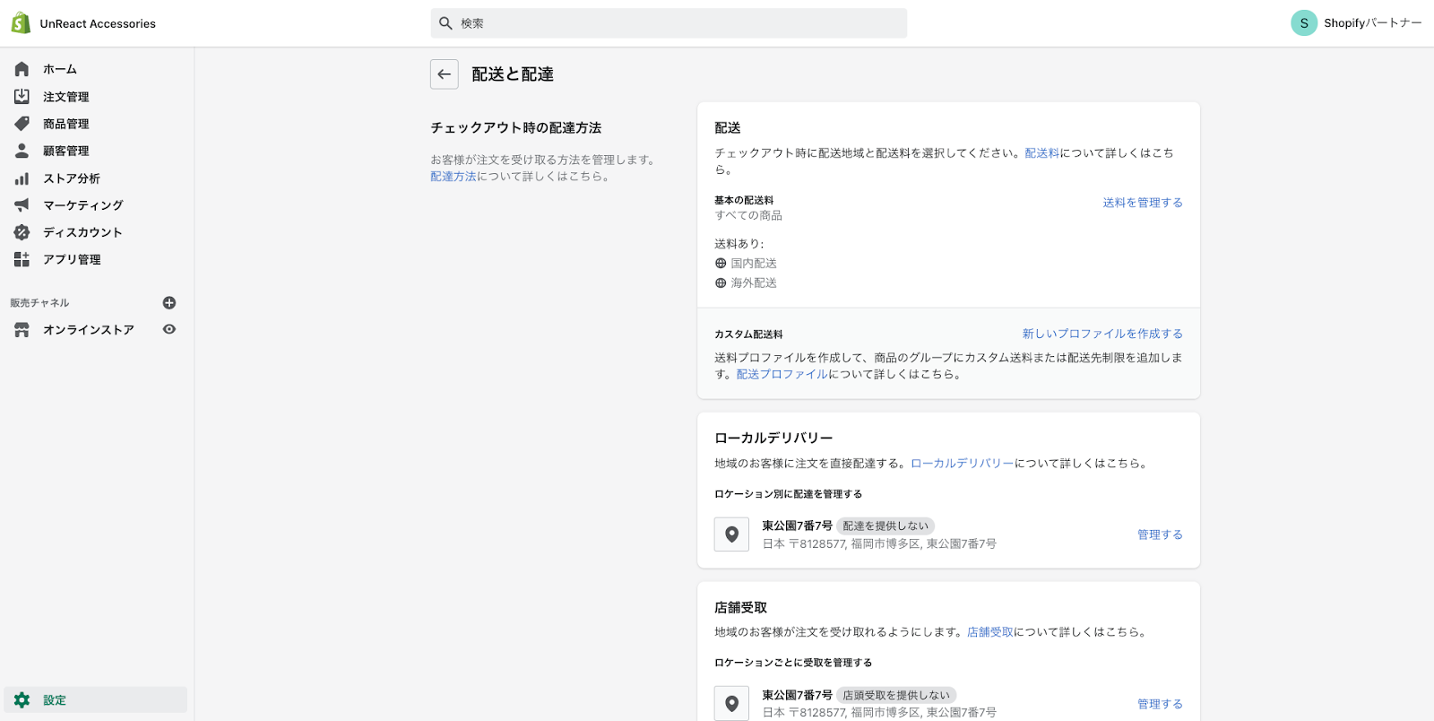Click the ストア分析 bar chart icon
The height and width of the screenshot is (721, 1434).
[x=22, y=178]
